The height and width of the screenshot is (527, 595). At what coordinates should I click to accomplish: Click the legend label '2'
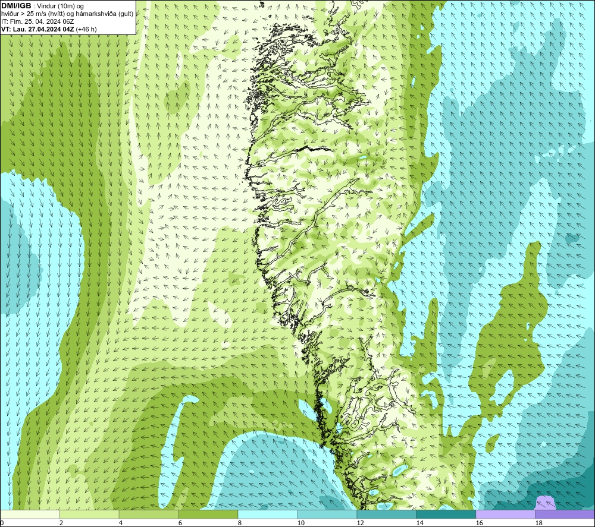click(x=61, y=523)
